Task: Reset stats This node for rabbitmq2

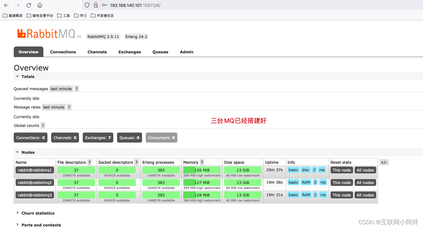Action: (x=342, y=182)
